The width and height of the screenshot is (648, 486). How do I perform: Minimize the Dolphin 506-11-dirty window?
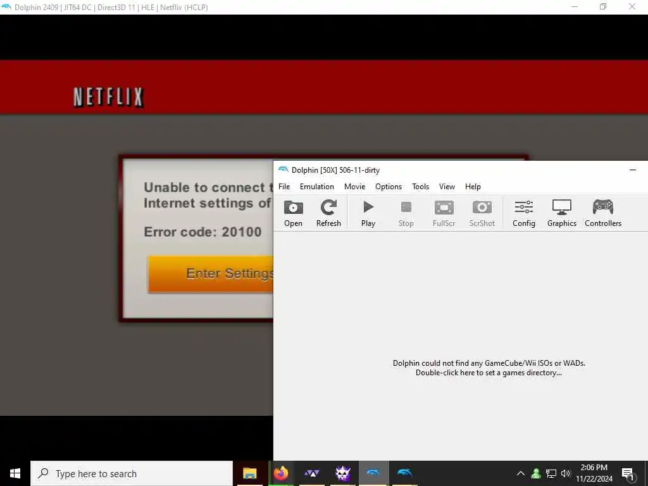pyautogui.click(x=633, y=170)
